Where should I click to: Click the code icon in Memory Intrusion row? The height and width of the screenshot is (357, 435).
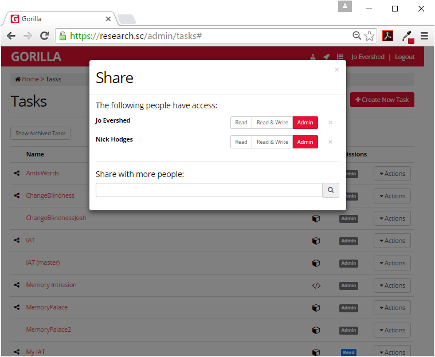[x=316, y=285]
